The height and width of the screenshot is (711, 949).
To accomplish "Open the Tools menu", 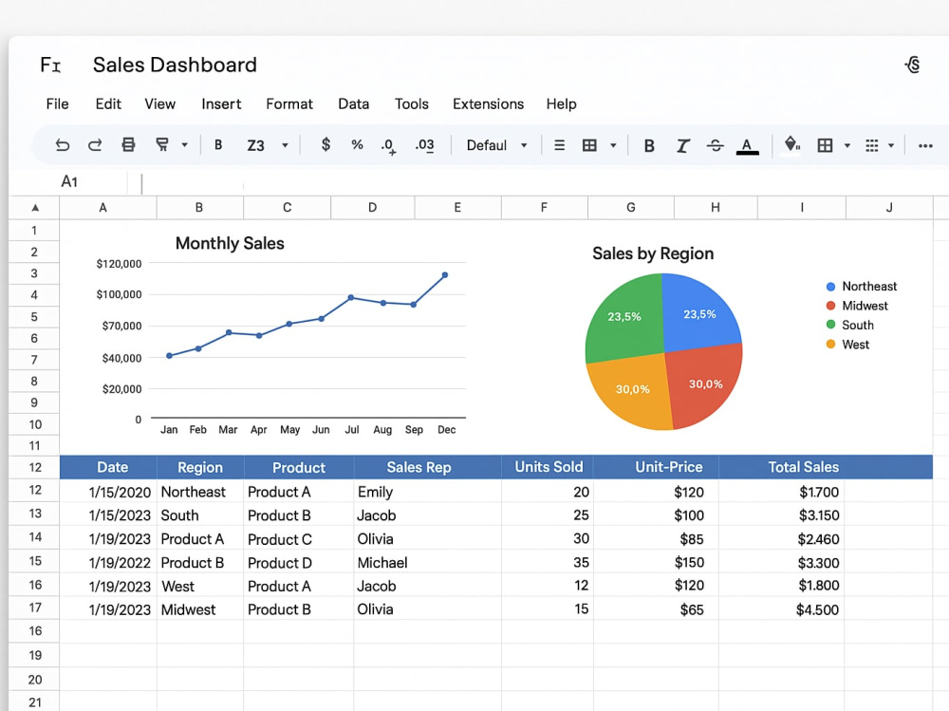I will click(412, 104).
